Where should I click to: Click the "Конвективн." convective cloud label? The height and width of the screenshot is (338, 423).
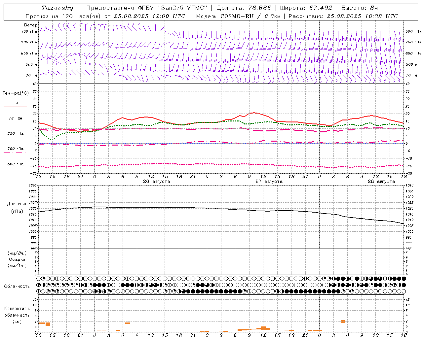click(x=17, y=309)
